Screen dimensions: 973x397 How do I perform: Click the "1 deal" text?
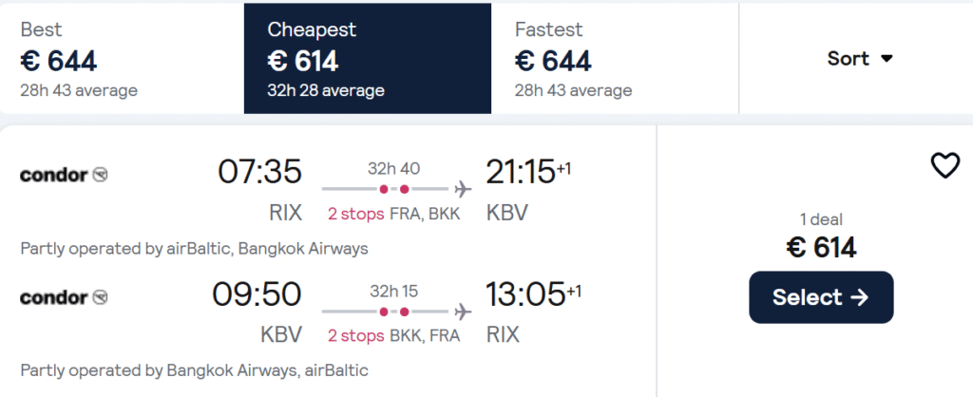tap(821, 219)
